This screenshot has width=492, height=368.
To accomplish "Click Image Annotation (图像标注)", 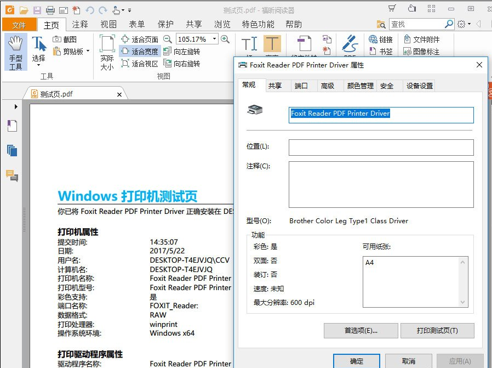I will (x=421, y=51).
